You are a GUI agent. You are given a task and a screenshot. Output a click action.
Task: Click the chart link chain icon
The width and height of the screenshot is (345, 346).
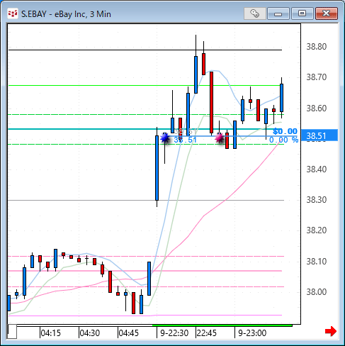point(255,13)
